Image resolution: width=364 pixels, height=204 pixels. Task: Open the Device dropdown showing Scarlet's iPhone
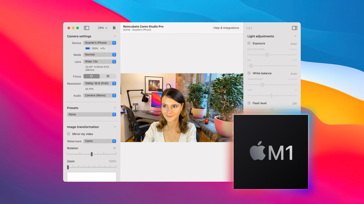[x=100, y=43]
